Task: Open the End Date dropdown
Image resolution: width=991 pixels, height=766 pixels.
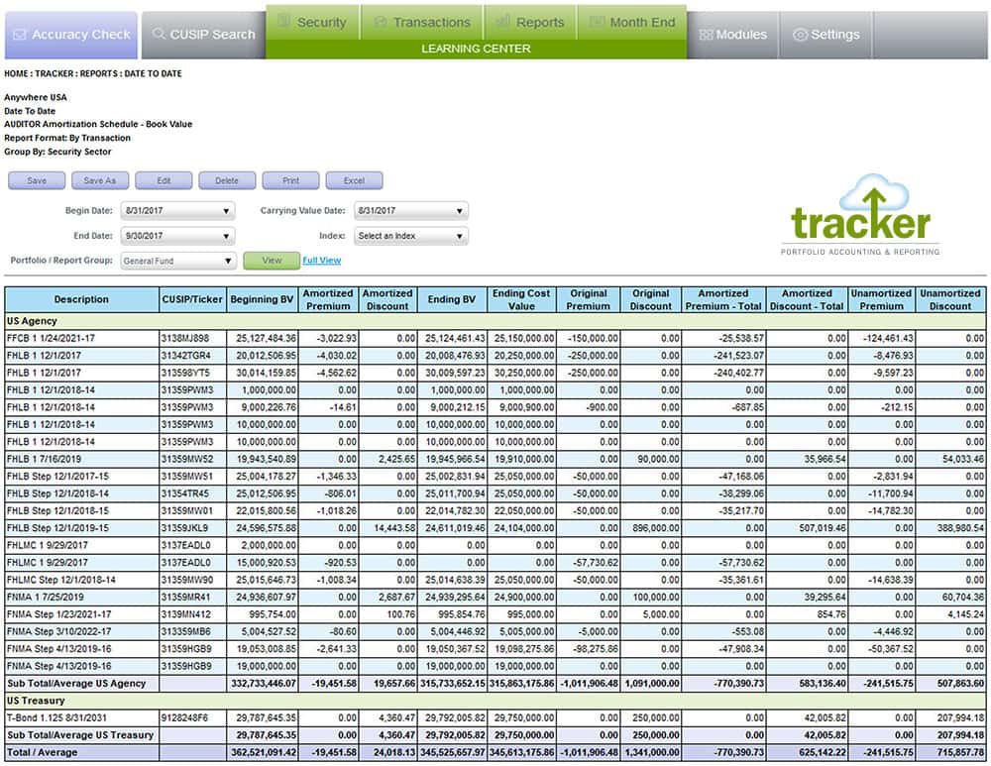Action: coord(177,236)
